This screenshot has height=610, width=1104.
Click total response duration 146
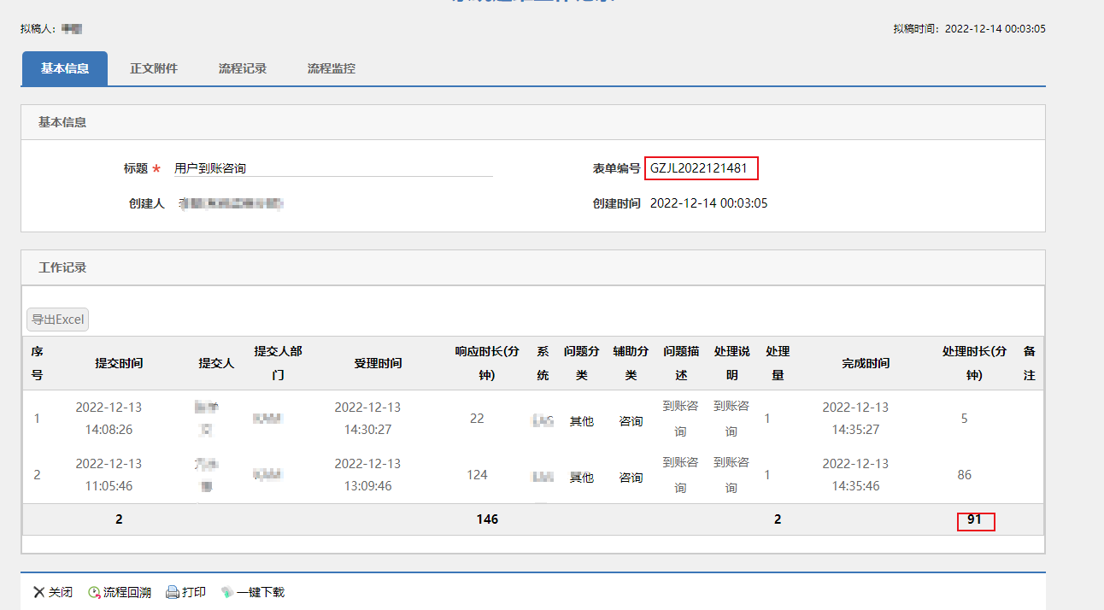(487, 519)
